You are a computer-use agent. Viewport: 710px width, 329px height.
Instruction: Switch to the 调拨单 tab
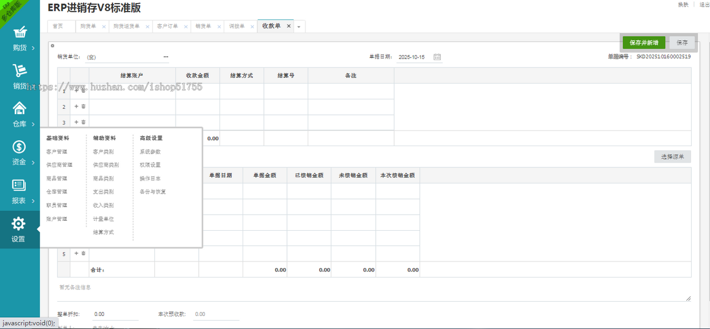click(236, 27)
